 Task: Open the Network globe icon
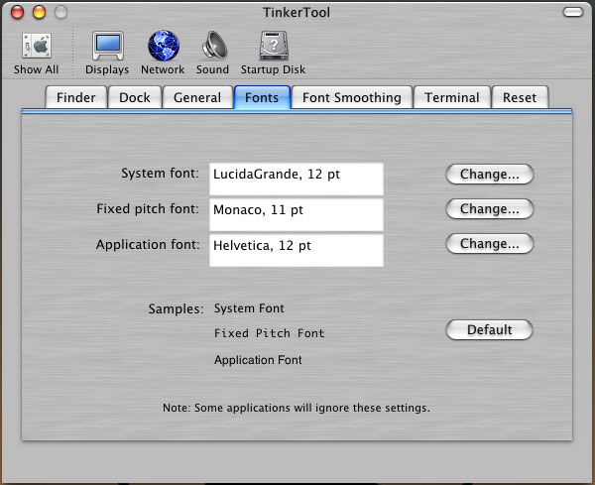(164, 46)
